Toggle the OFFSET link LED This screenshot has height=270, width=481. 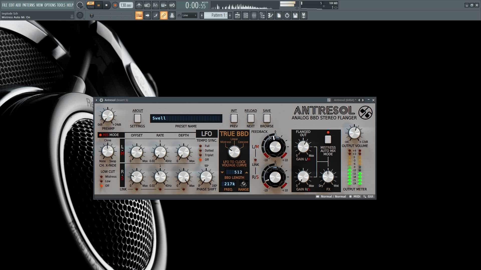(x=137, y=189)
